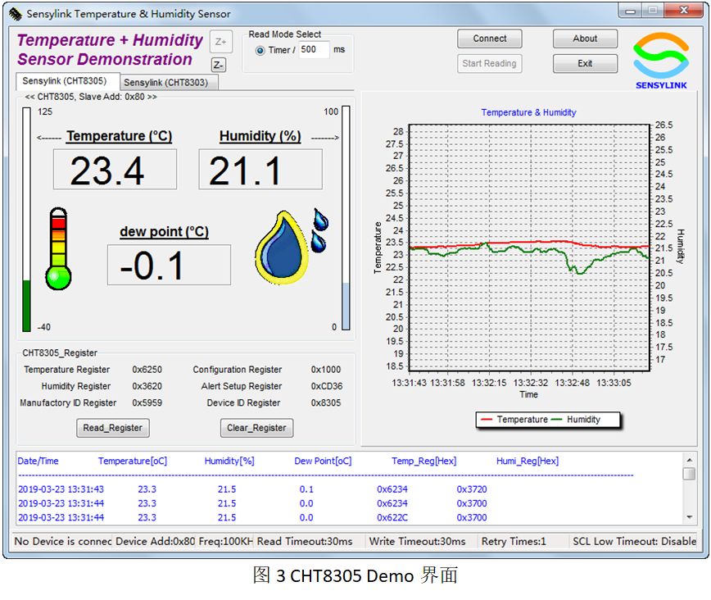Click the log scrollbar up arrow
The image size is (711, 600).
[x=689, y=460]
